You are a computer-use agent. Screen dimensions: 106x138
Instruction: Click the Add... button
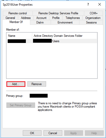(16, 84)
